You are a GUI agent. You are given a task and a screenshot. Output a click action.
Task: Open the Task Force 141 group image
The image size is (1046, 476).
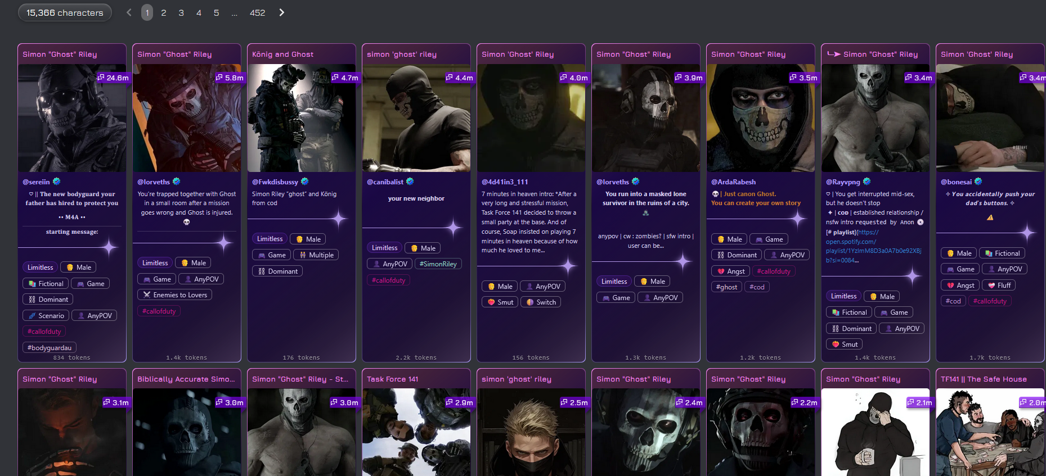(x=416, y=432)
